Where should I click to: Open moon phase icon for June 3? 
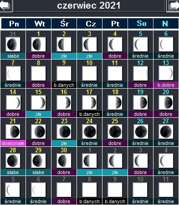click(x=89, y=45)
